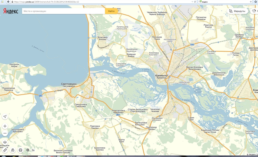Select the ruler distance tool
This screenshot has height=157, width=258.
point(5,150)
